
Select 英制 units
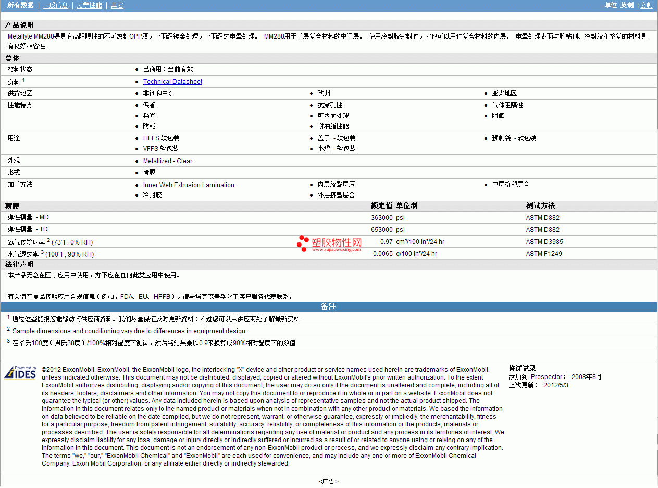tap(627, 5)
